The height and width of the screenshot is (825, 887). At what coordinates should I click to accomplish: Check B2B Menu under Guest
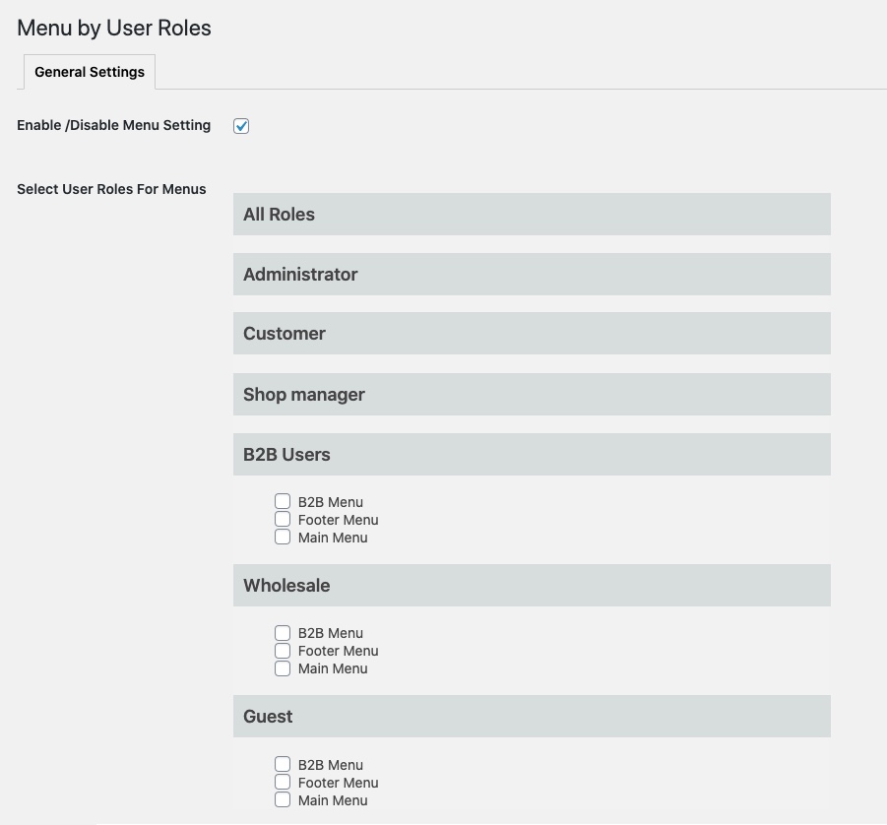click(283, 764)
